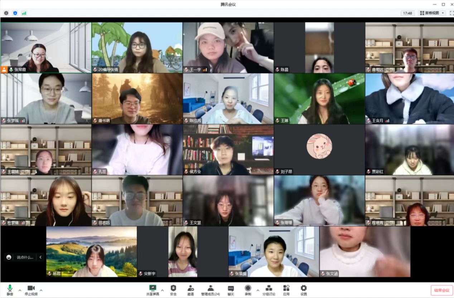Open the Security shield icon (安全)

tap(173, 289)
